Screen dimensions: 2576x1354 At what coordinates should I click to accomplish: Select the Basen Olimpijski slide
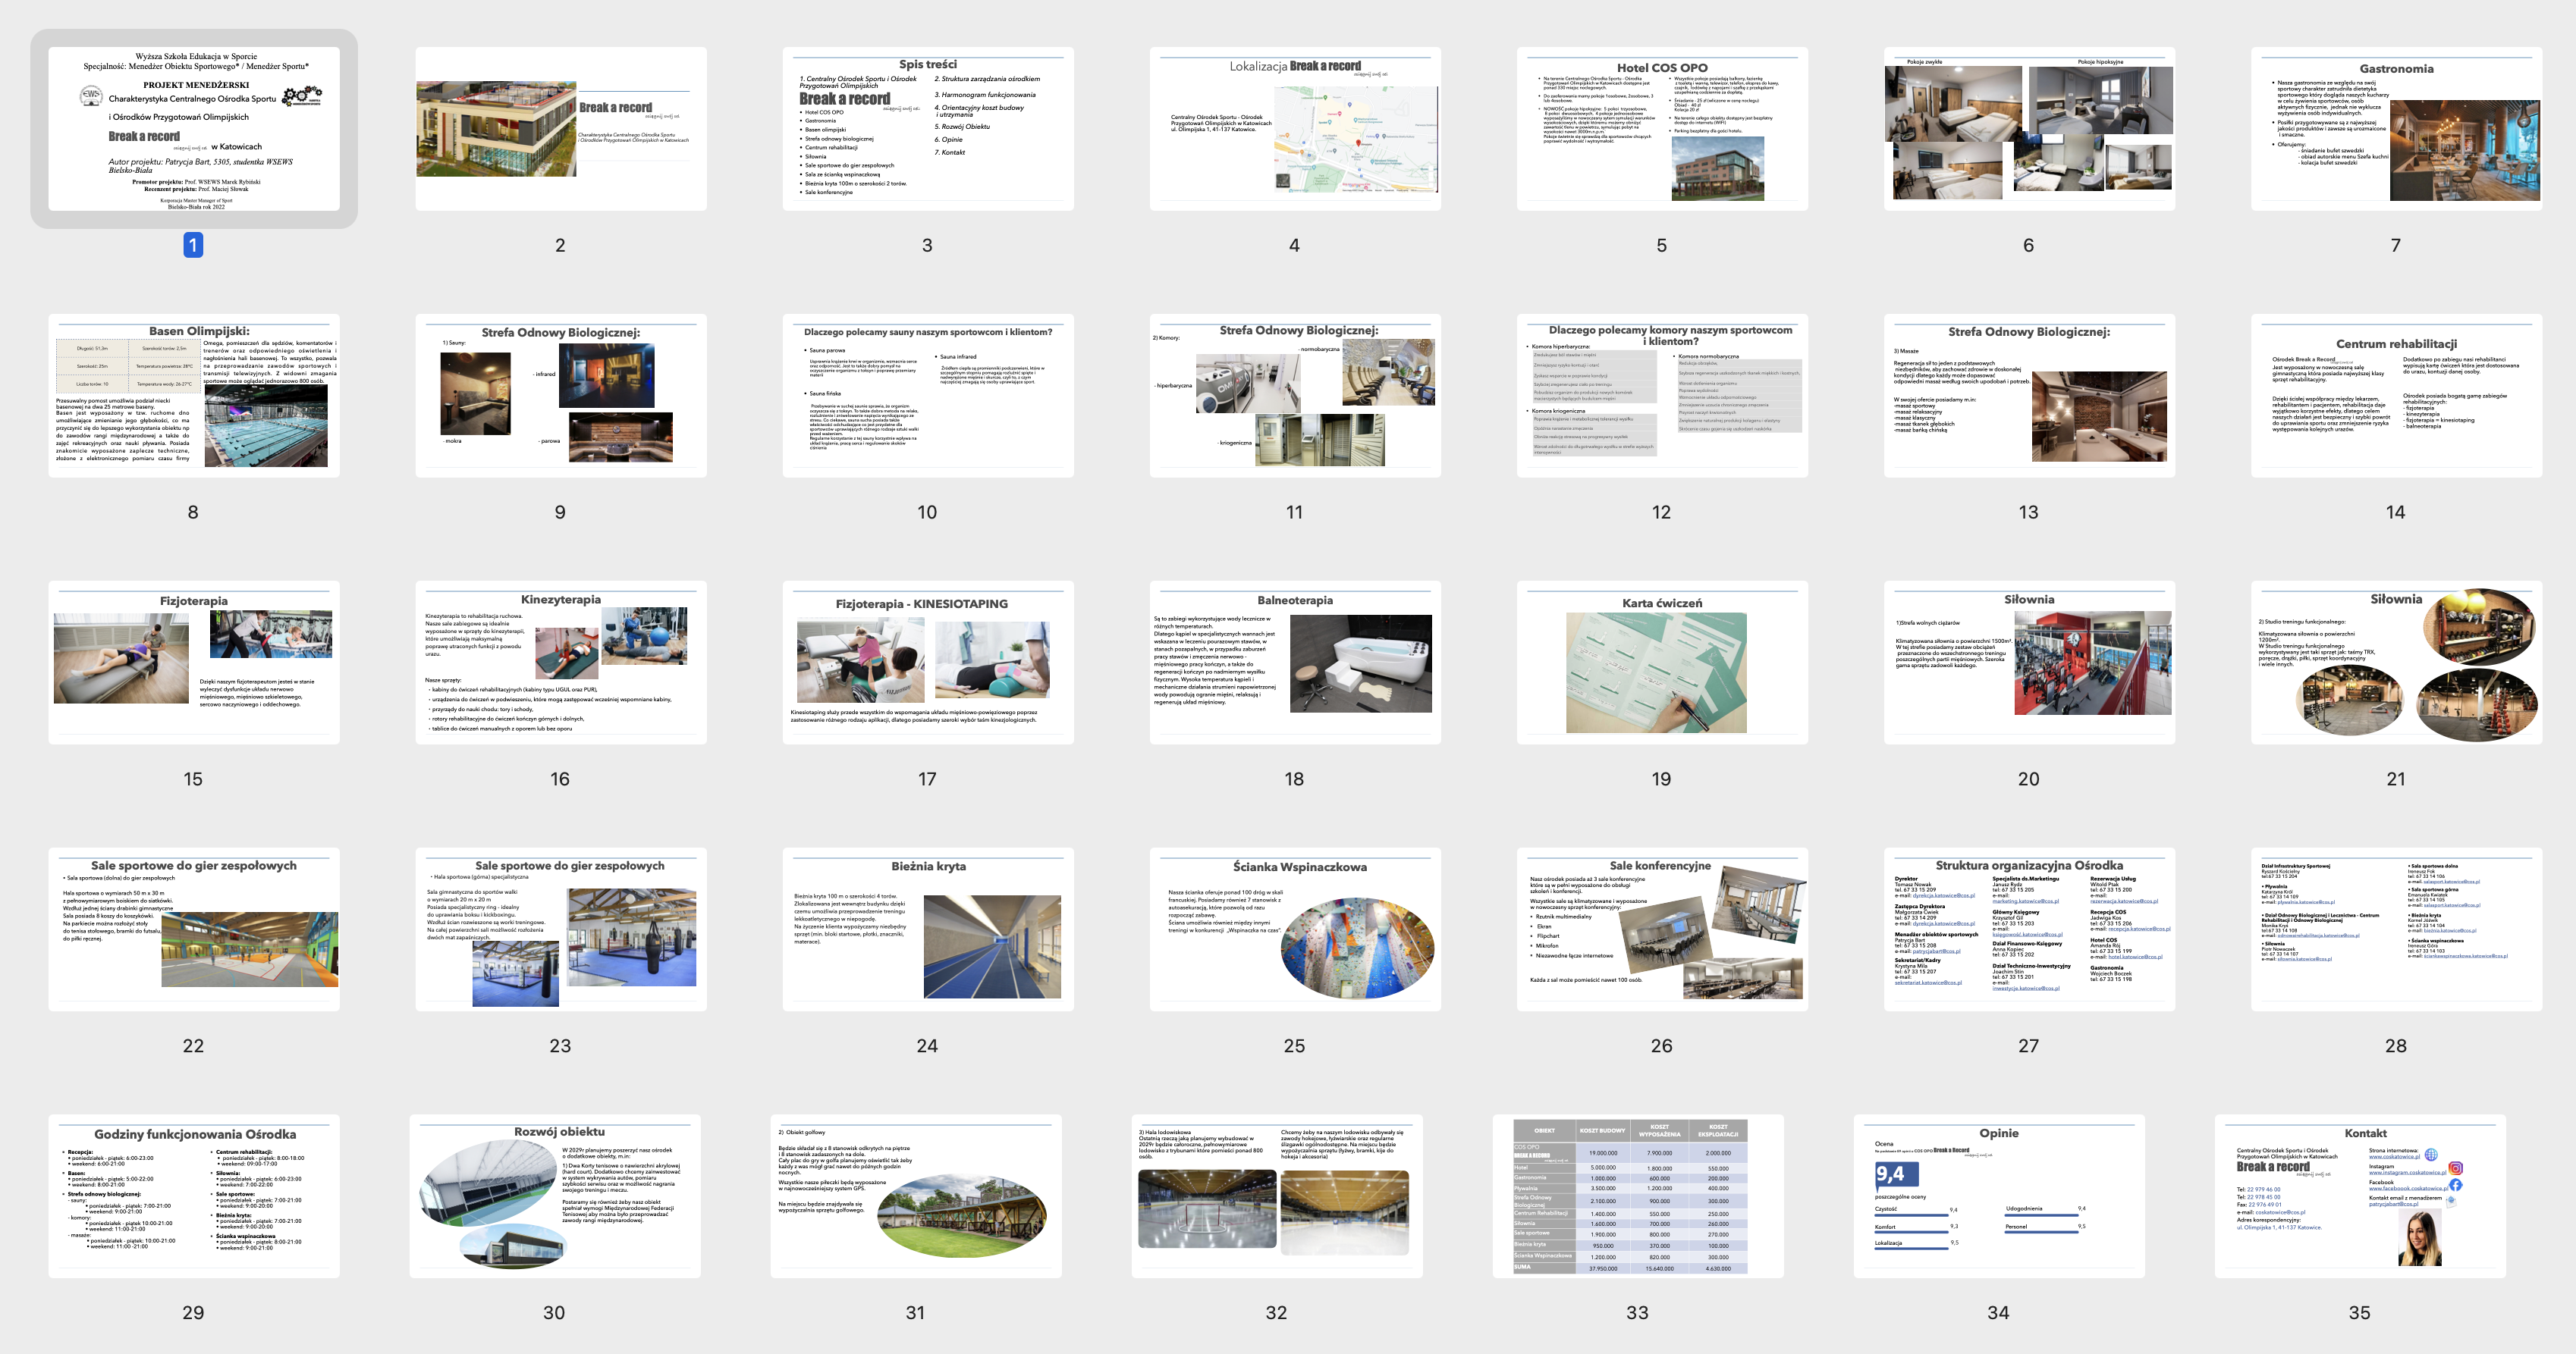point(193,395)
